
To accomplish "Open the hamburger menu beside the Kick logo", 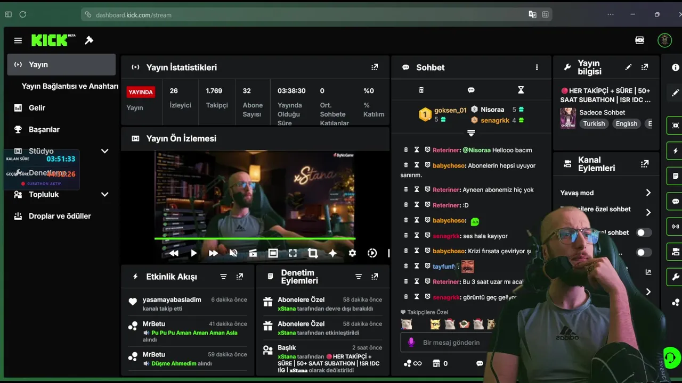I will [18, 40].
